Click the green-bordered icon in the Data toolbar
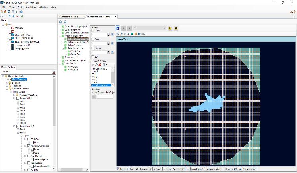Screen dimensions: 297x173 pyautogui.click(x=21, y=16)
